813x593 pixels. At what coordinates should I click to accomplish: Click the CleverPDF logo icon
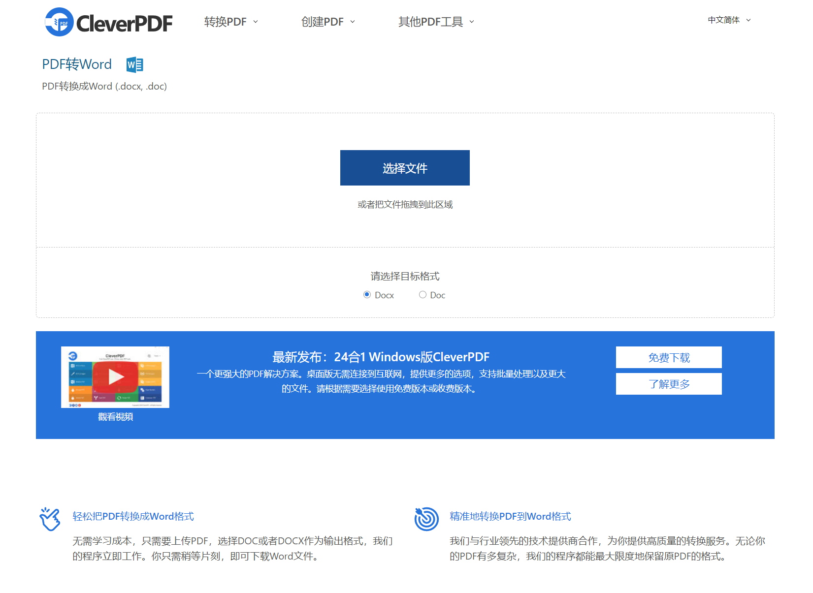pyautogui.click(x=57, y=22)
